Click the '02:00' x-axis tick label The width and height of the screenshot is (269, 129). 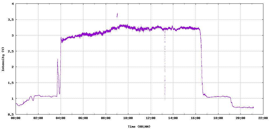click(x=38, y=118)
